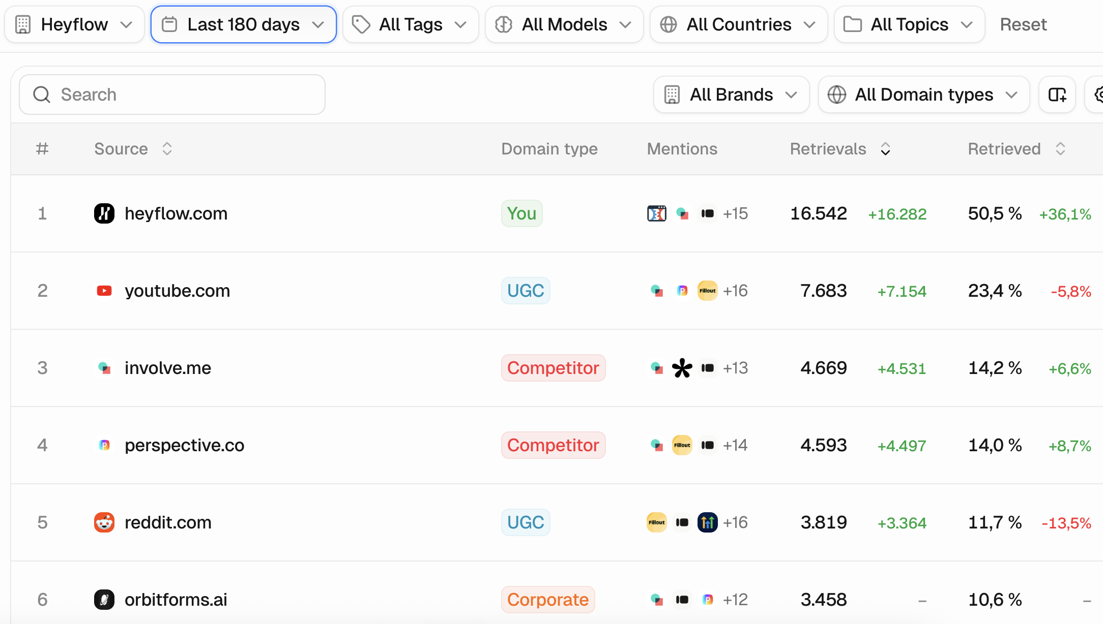Click the orbitforms.ai source name
1103x624 pixels.
(x=176, y=600)
